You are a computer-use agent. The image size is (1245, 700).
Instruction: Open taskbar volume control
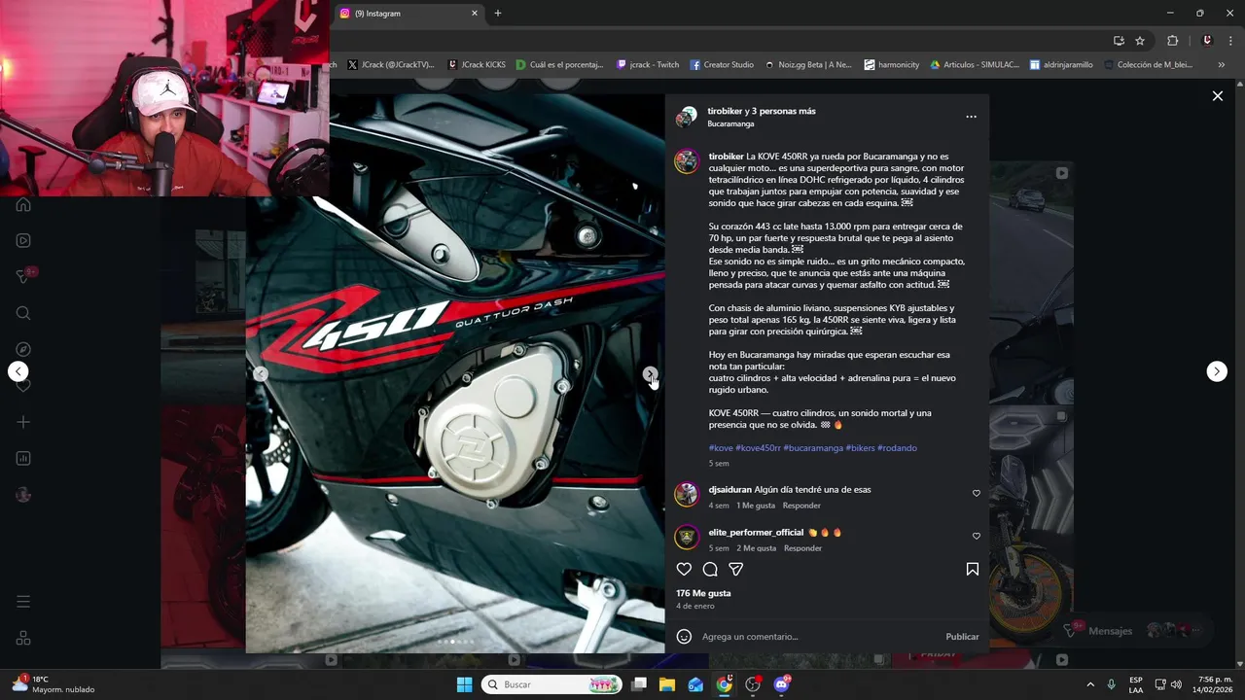click(x=1176, y=684)
